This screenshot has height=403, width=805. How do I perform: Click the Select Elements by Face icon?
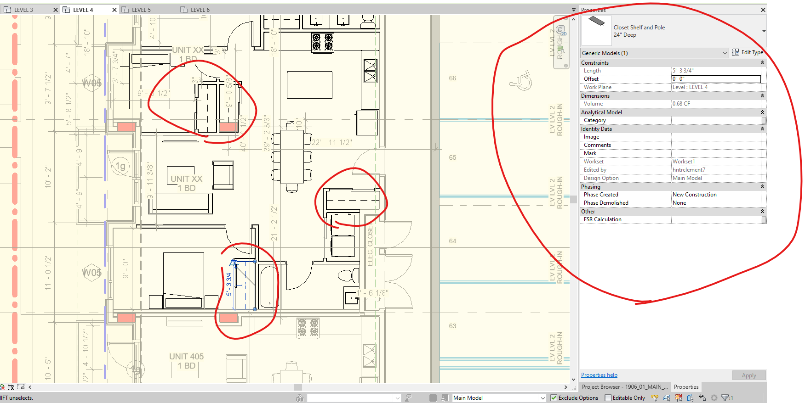coord(691,398)
